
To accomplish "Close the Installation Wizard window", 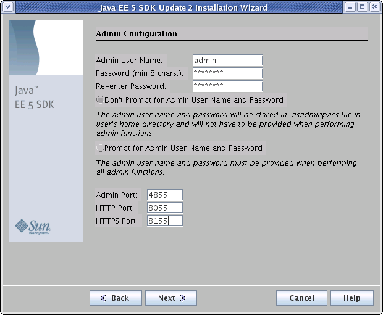I will tap(375, 7).
